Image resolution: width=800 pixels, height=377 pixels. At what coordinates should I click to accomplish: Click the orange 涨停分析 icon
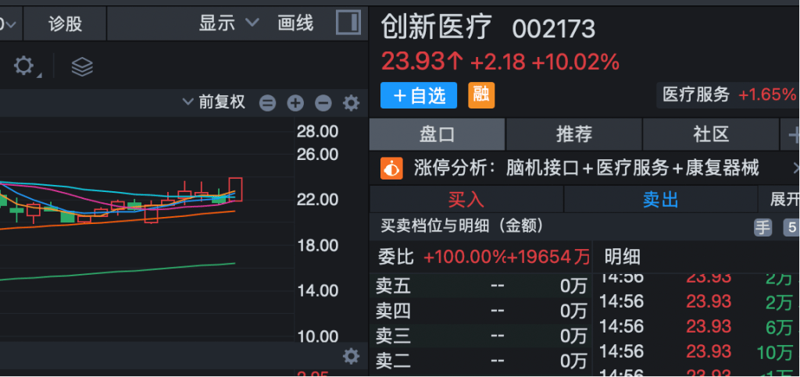(391, 168)
